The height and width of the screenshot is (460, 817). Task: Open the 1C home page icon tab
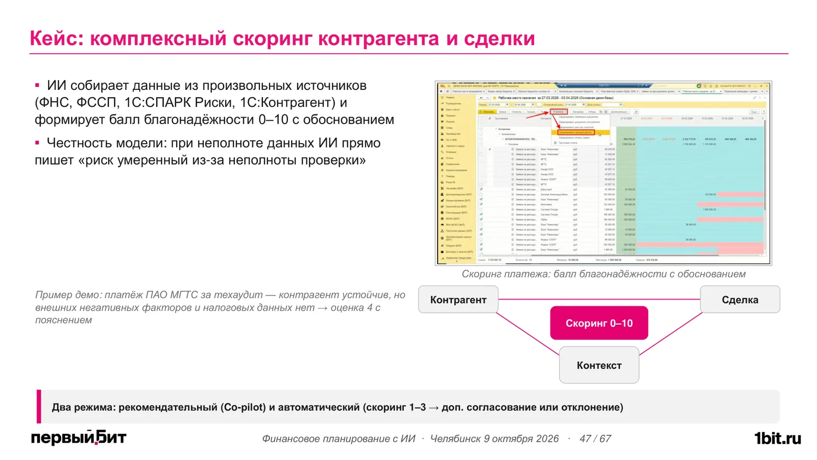coord(441,91)
